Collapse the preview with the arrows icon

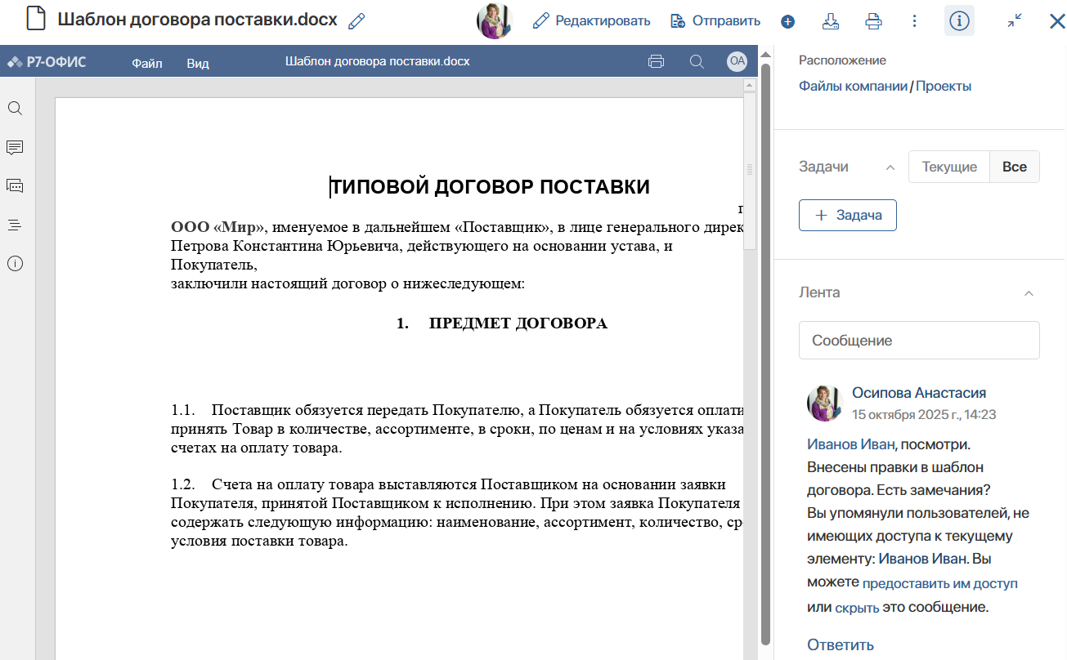[1015, 21]
